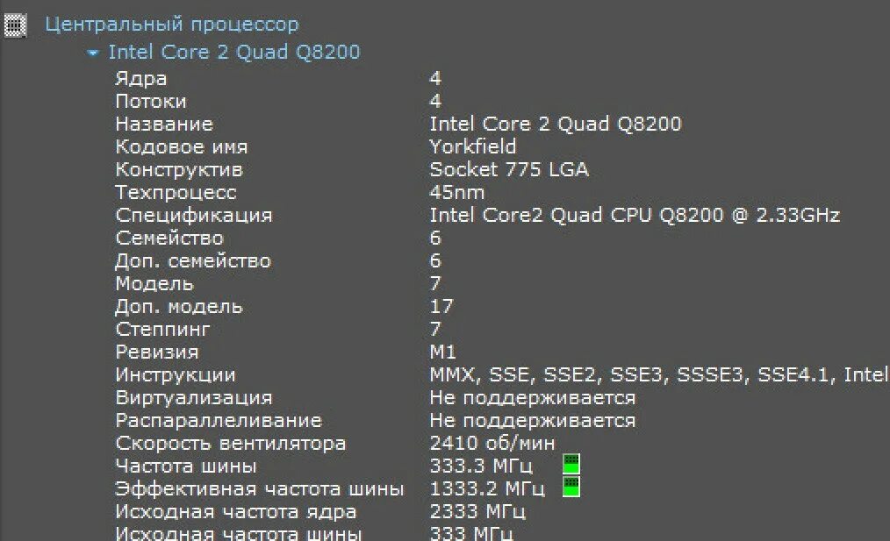The height and width of the screenshot is (541, 890).
Task: Click the Модель row label
Action: (154, 283)
